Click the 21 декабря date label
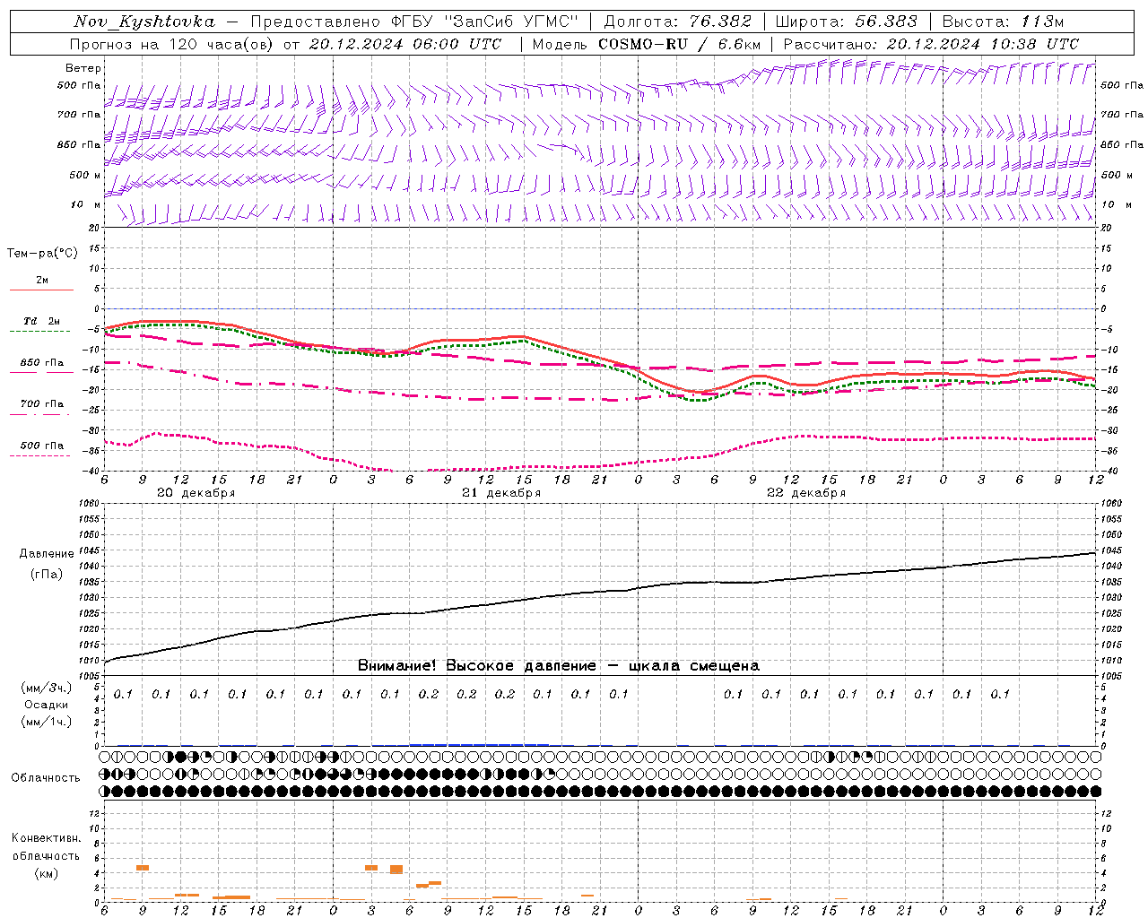1148x918 pixels. click(501, 493)
